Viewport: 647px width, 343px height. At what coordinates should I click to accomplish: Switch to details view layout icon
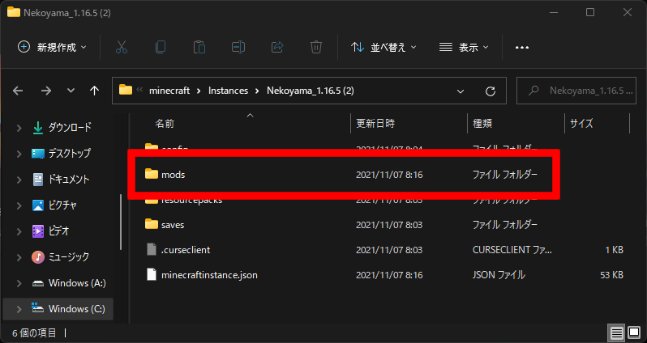(616, 332)
